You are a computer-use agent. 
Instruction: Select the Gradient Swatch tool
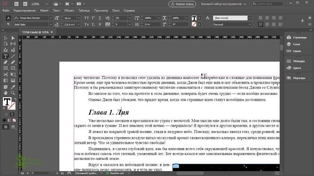(x=5, y=81)
